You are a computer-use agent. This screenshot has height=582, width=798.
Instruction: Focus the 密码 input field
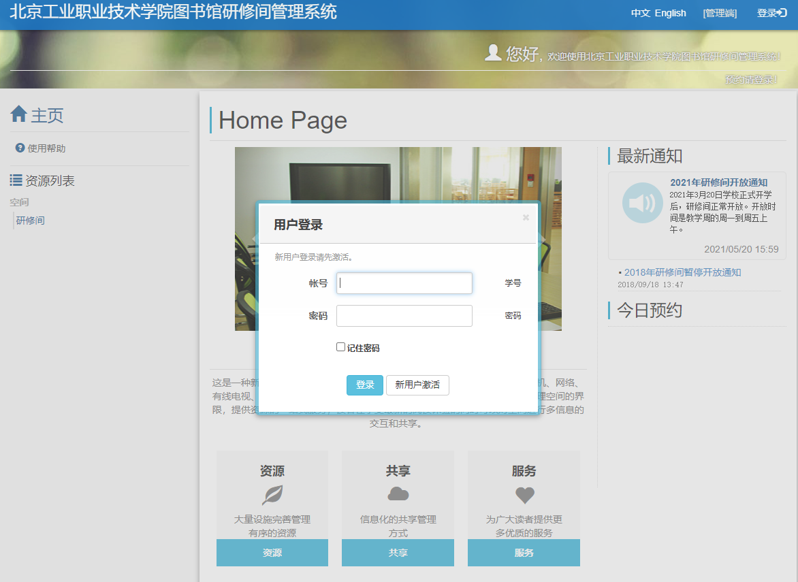[x=404, y=316]
